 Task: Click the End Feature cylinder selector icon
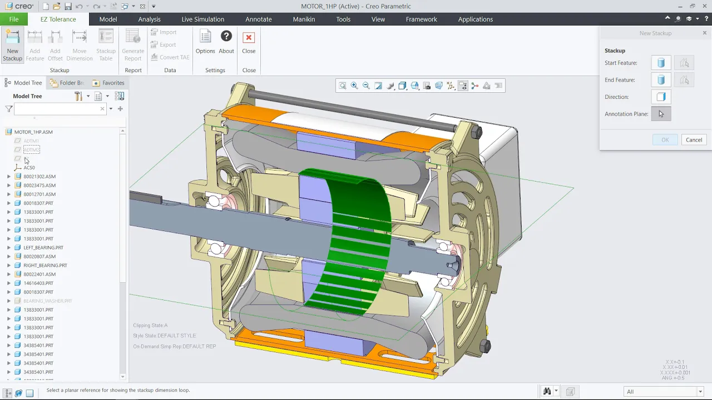pos(661,80)
